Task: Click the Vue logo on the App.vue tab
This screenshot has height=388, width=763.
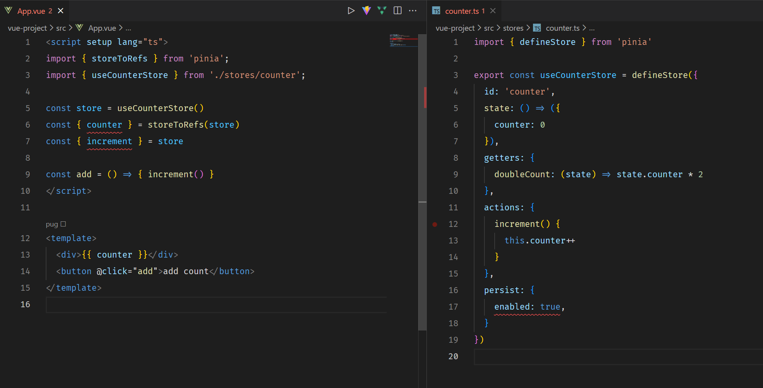Action: click(8, 10)
